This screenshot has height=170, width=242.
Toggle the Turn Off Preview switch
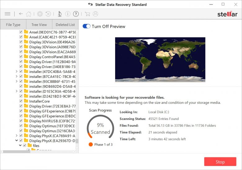point(87,26)
